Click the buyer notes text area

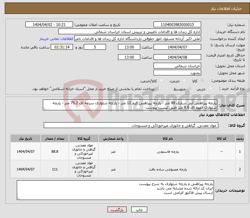tap(115, 190)
